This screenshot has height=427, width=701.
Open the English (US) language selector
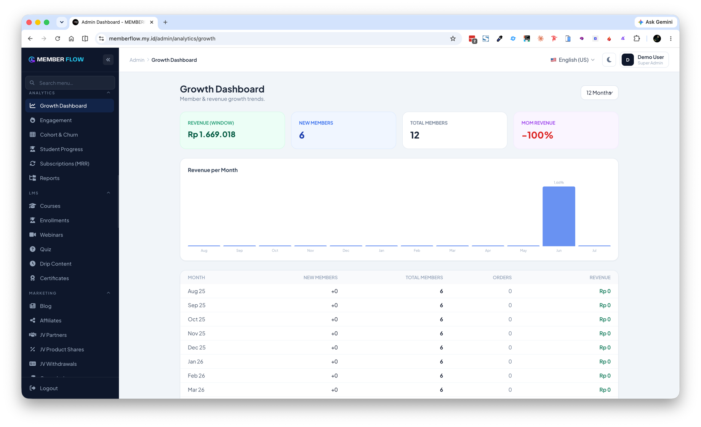[x=572, y=60]
